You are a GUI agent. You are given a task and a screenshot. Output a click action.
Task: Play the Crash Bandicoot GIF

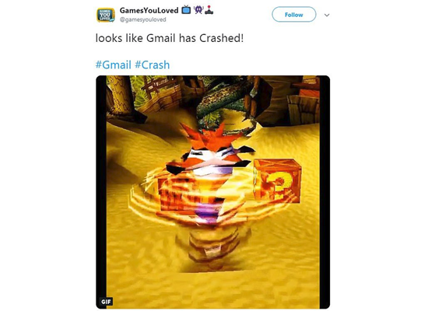pos(213,192)
